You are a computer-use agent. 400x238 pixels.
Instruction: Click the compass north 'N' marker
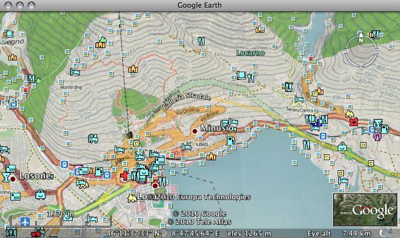[x=360, y=37]
